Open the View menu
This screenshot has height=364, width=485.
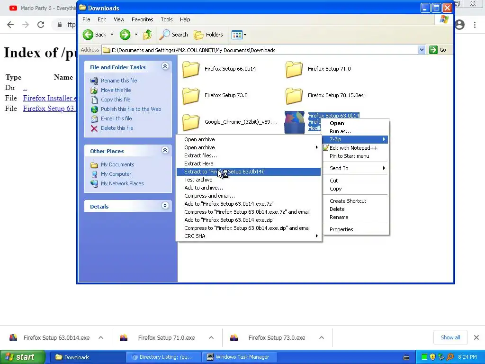click(119, 19)
